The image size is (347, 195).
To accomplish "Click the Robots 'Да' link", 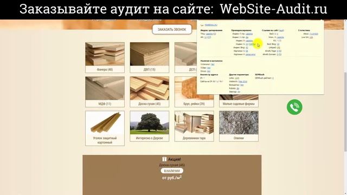I will [x=237, y=88].
